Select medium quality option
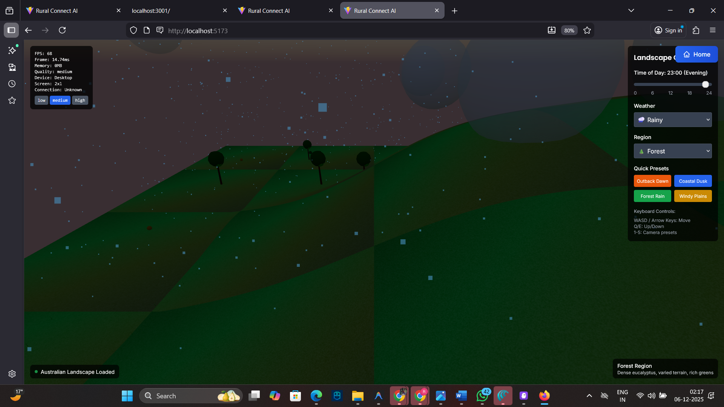 [60, 100]
